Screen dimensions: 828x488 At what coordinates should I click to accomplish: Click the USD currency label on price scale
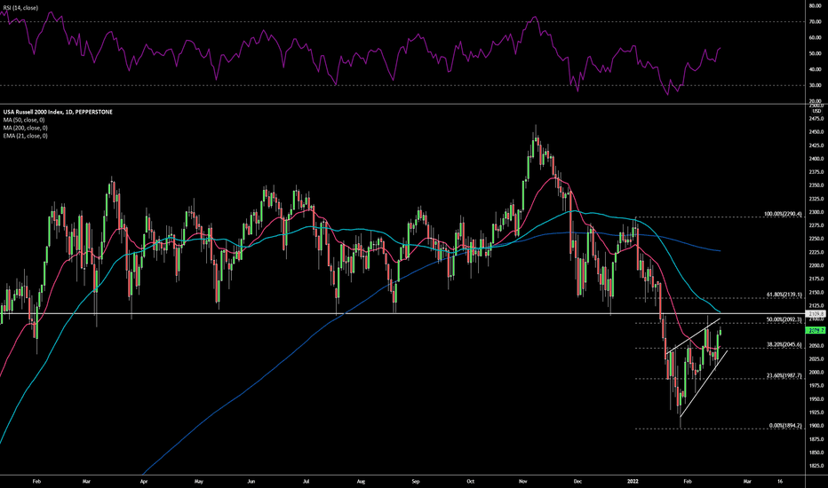coord(816,111)
